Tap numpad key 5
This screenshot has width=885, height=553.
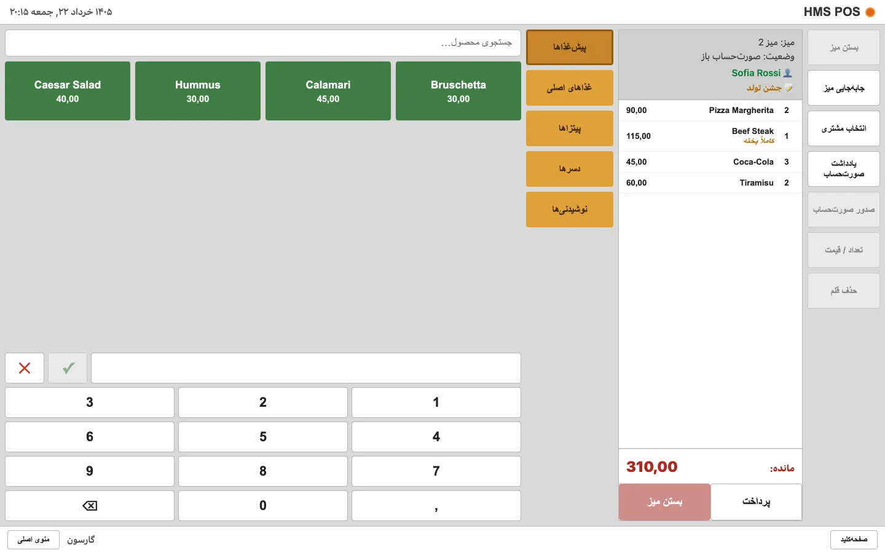[263, 437]
